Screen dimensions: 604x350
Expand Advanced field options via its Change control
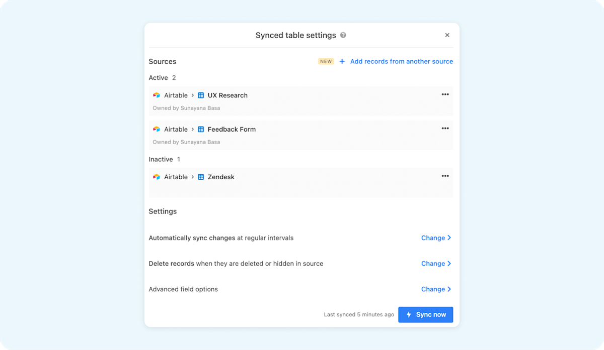[436, 289]
